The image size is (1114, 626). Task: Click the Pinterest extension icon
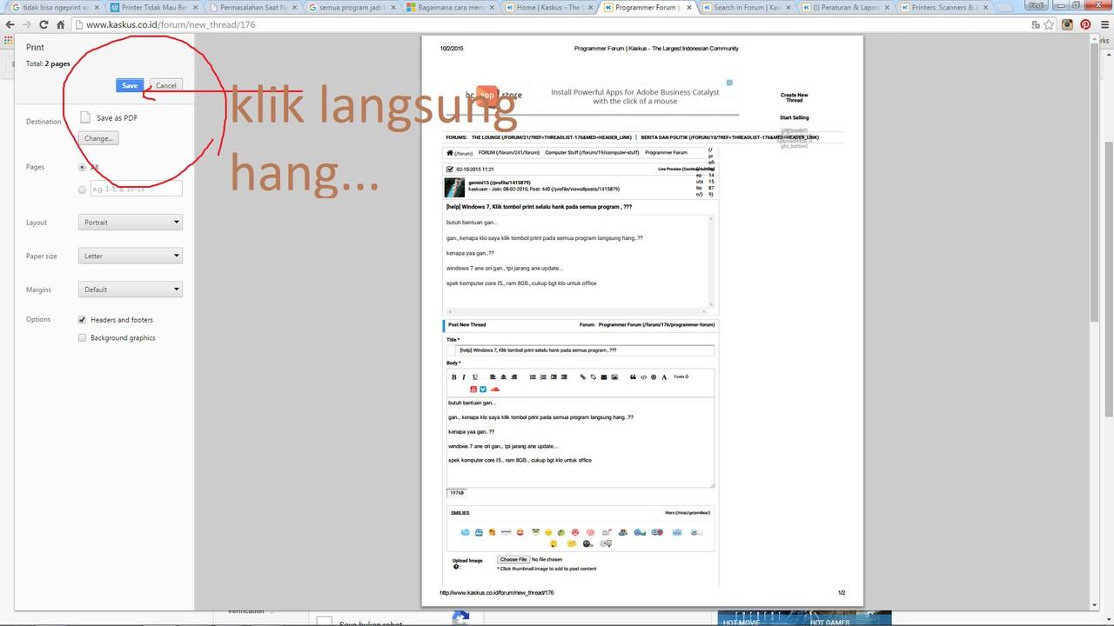(1085, 24)
